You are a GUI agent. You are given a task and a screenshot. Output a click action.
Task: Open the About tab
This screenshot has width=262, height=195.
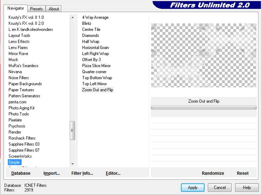pyautogui.click(x=54, y=9)
